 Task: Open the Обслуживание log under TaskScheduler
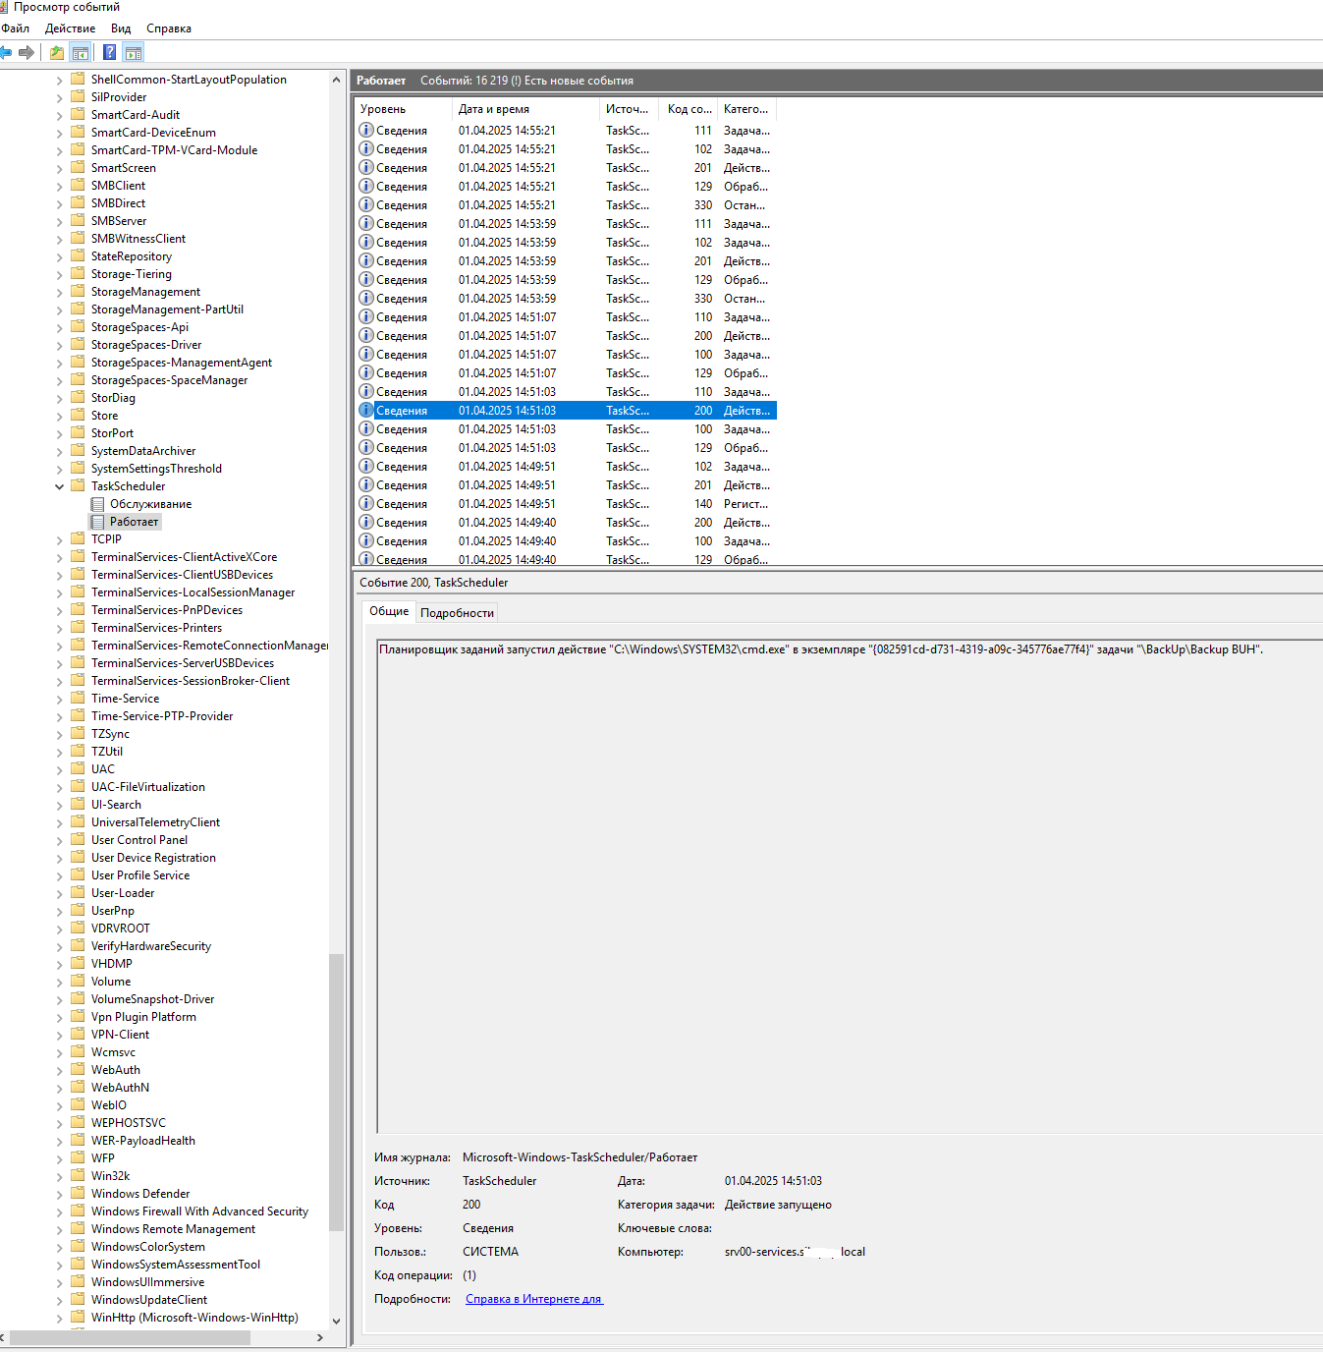(x=150, y=504)
